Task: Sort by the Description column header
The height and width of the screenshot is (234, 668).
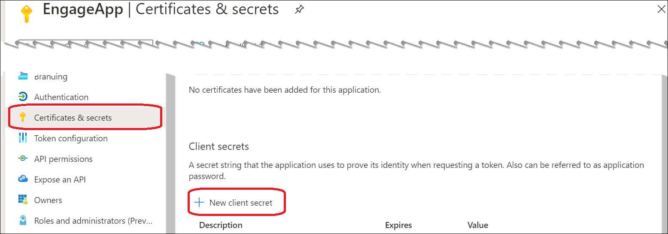Action: 221,225
